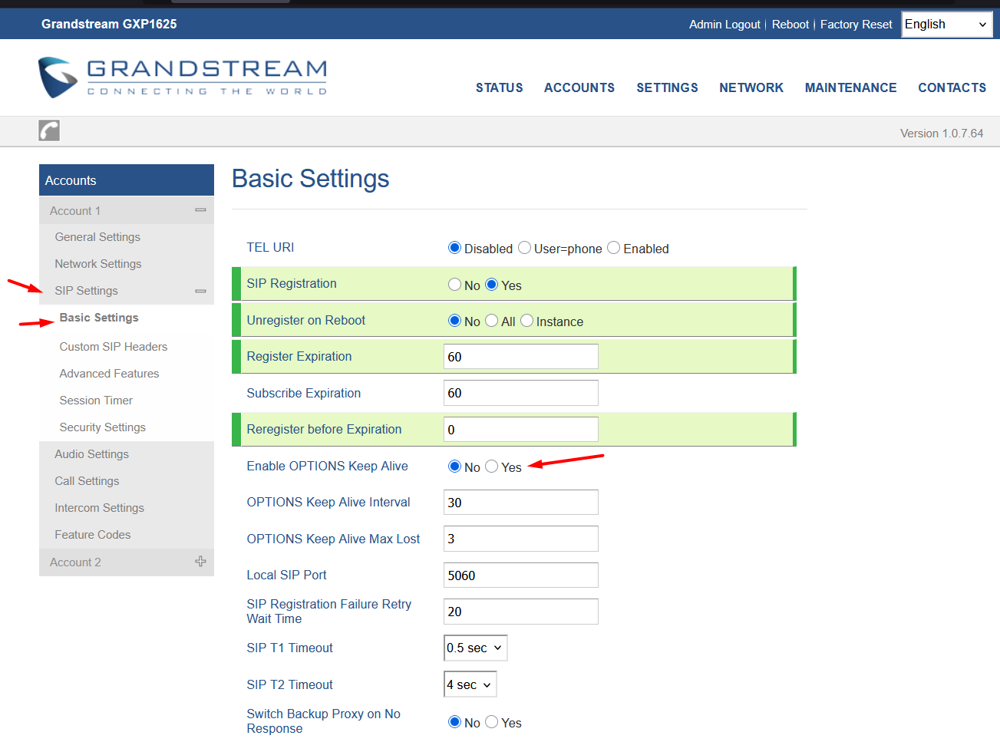Open Security Settings

pyautogui.click(x=102, y=427)
